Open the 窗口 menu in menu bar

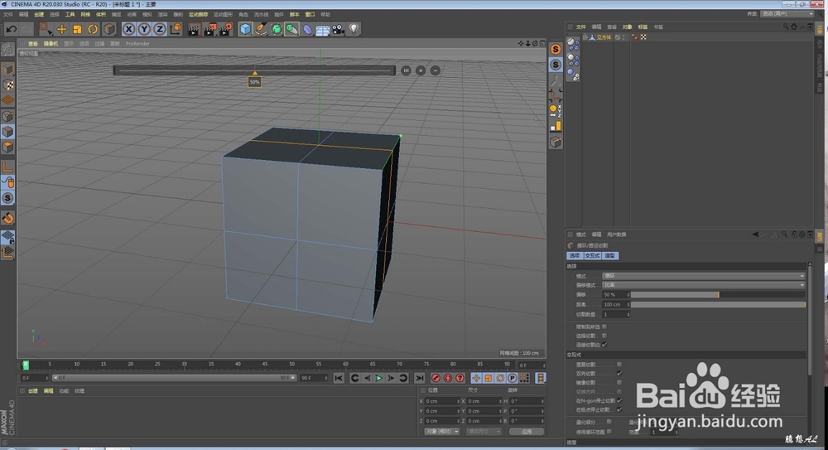[310, 14]
